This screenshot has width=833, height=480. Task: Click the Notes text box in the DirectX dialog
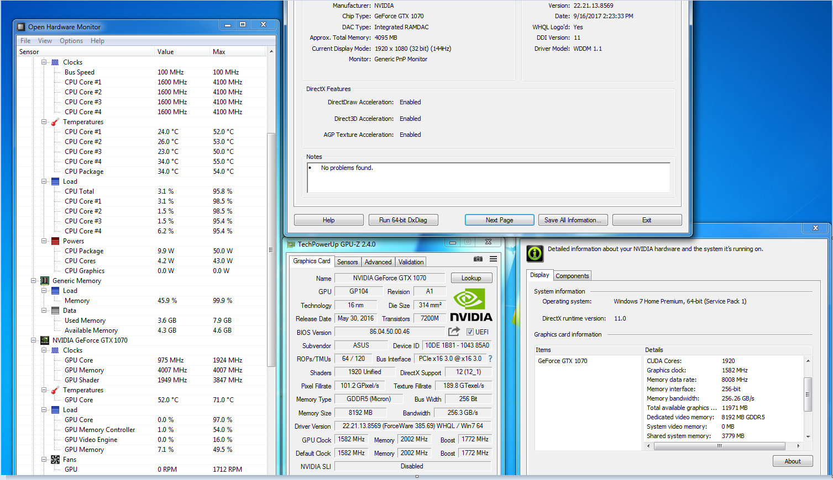click(x=489, y=178)
